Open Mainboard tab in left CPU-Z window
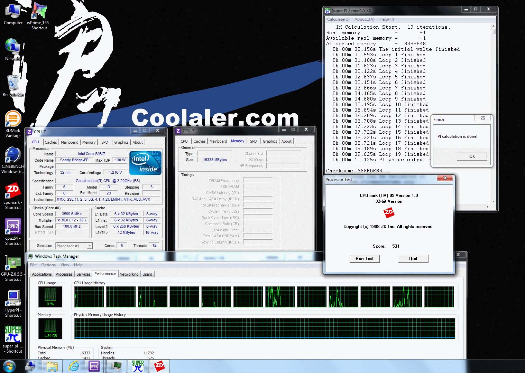Image resolution: width=525 pixels, height=373 pixels. click(70, 142)
